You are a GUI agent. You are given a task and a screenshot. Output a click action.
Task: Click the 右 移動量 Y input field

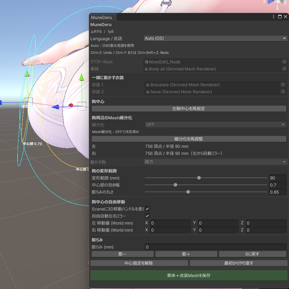218,230
